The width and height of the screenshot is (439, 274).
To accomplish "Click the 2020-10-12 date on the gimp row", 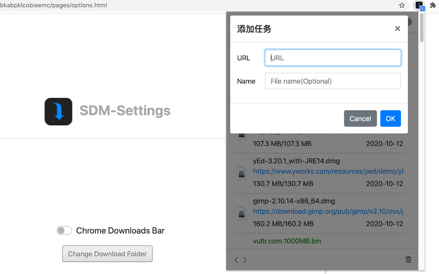I will (x=384, y=224).
